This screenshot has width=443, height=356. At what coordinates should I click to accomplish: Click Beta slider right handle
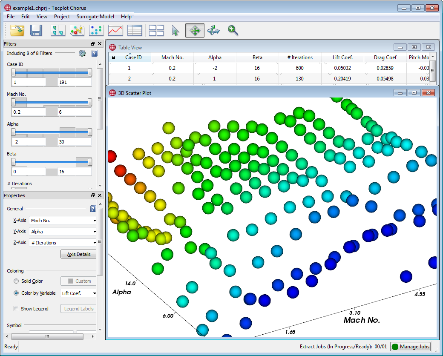[90, 162]
